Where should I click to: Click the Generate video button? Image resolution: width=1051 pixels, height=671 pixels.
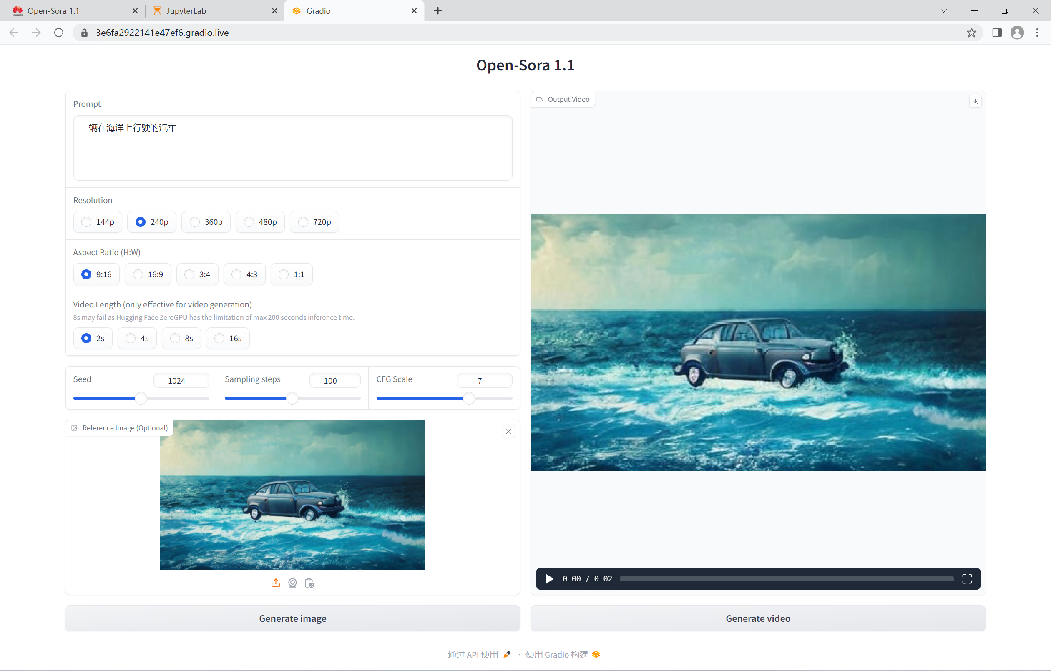pyautogui.click(x=758, y=618)
